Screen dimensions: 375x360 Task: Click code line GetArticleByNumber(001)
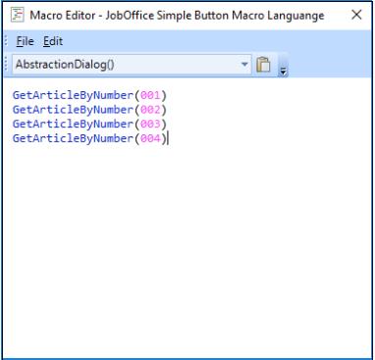[89, 95]
